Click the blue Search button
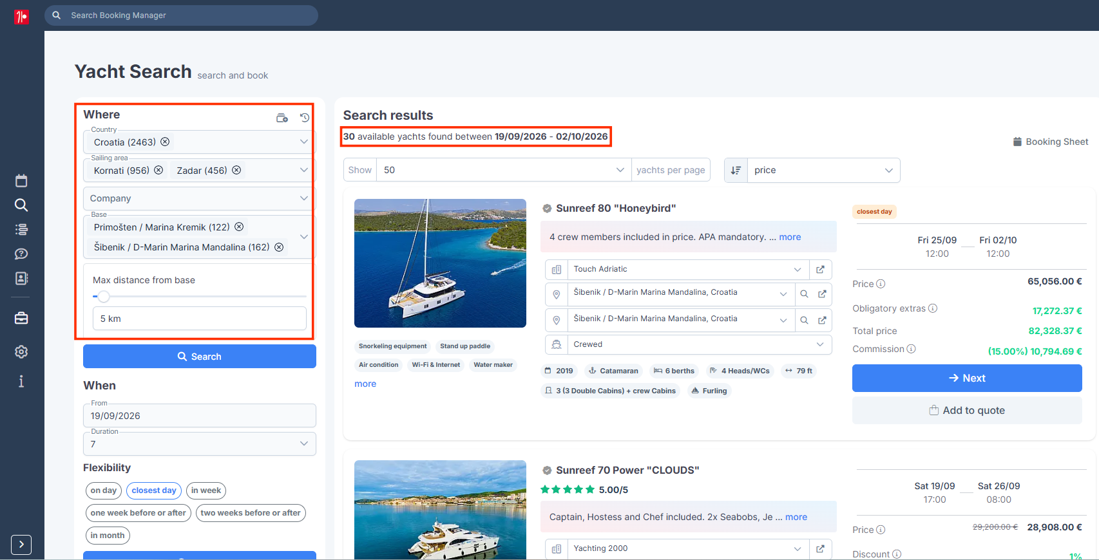This screenshot has height=560, width=1099. [200, 357]
